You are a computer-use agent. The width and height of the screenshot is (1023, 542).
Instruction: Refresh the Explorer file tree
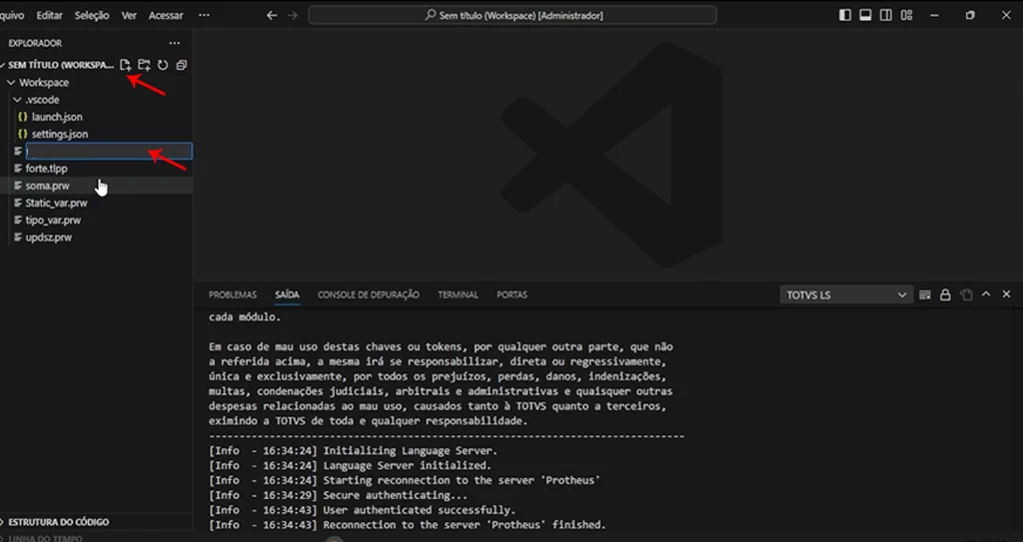(x=163, y=65)
